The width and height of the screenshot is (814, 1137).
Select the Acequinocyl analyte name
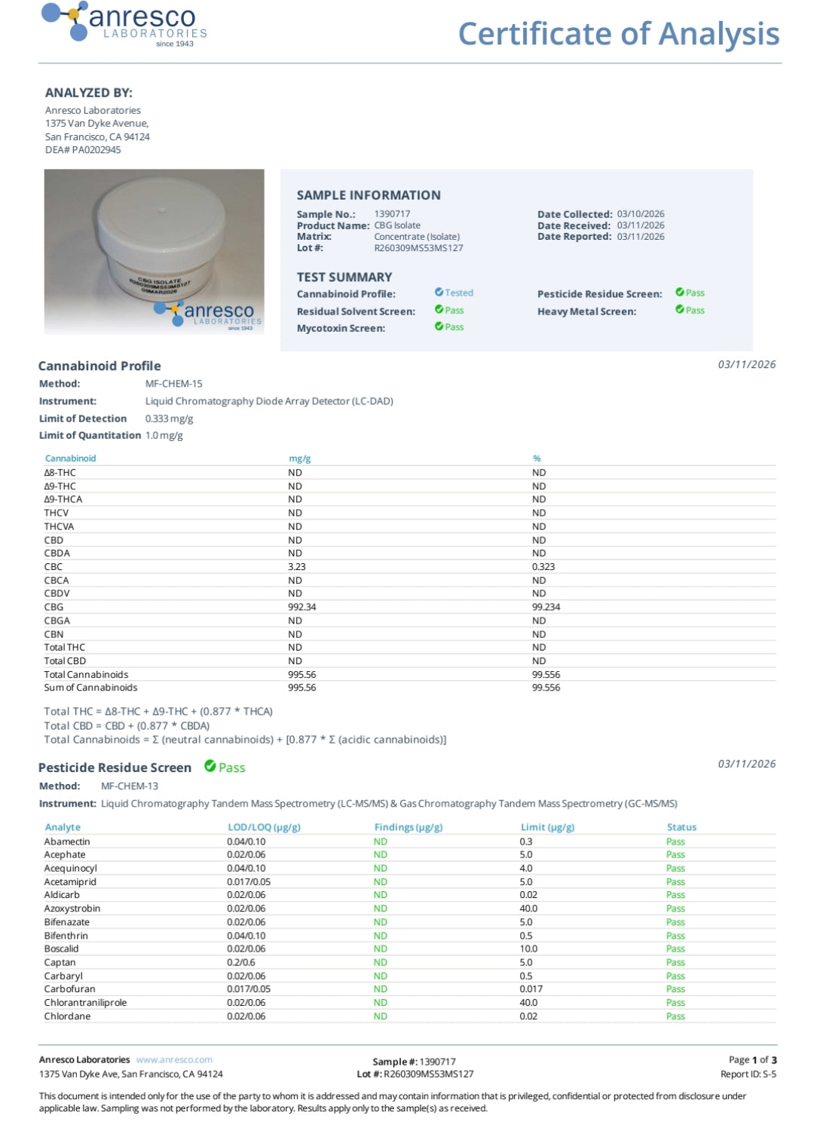(70, 869)
